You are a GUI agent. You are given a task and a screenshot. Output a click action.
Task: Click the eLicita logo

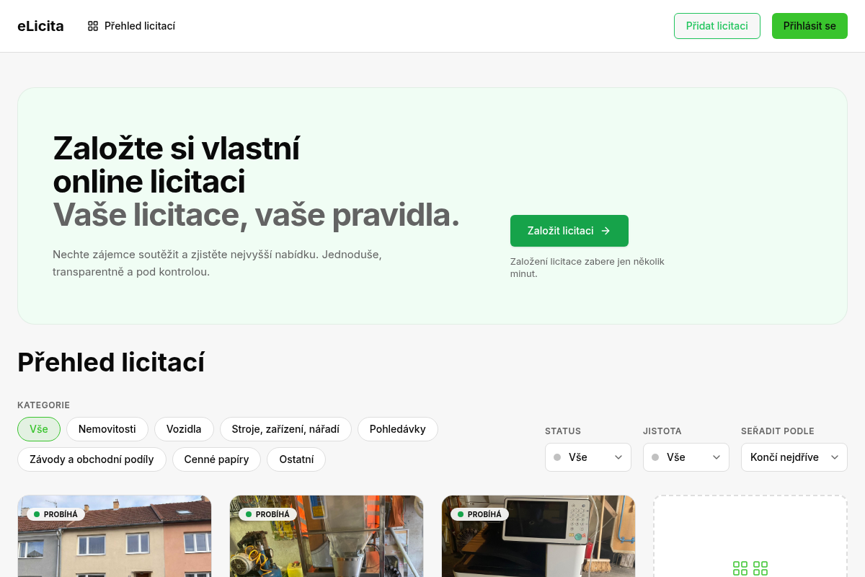(x=40, y=26)
